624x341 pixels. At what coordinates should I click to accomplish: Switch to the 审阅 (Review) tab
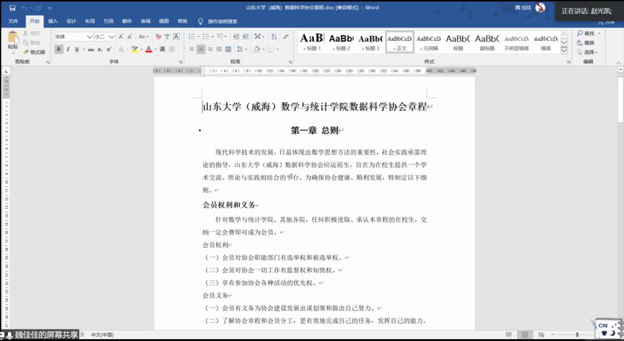tap(145, 21)
